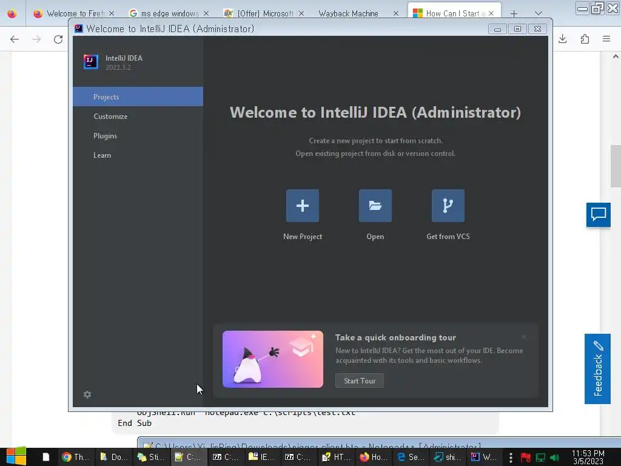Click the red flag tray icon

526,458
